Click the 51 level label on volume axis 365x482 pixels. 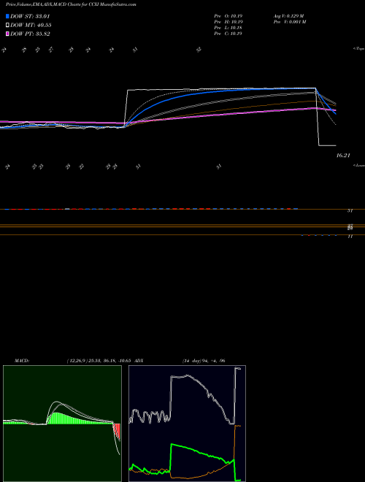point(350,211)
